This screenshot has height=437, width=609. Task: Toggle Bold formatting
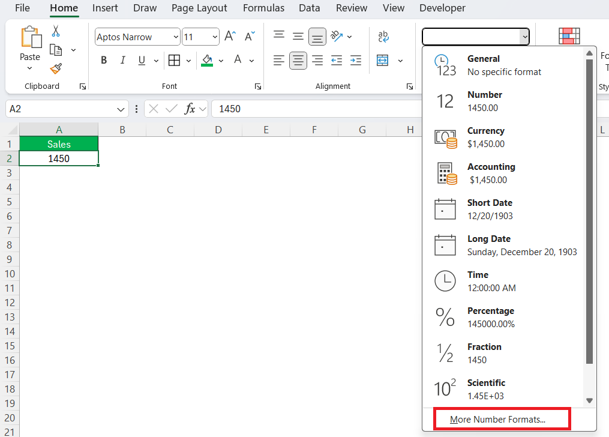click(104, 60)
